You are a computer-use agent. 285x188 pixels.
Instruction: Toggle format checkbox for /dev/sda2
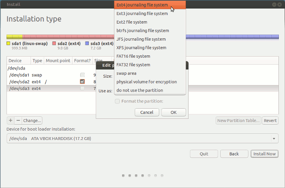click(82, 82)
